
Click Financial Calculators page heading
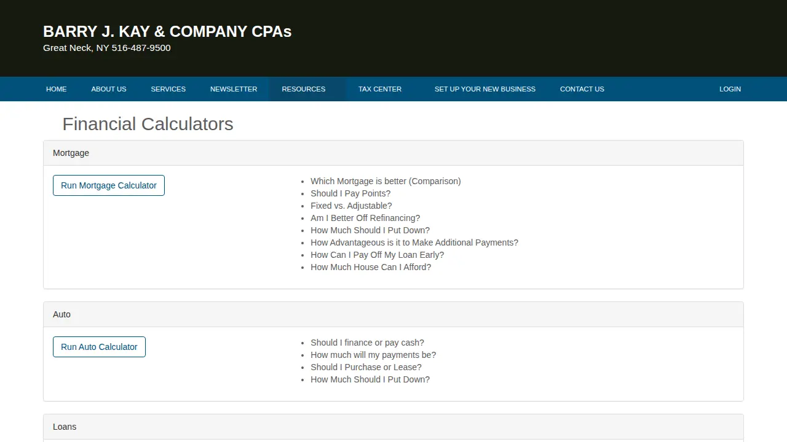[x=148, y=124]
